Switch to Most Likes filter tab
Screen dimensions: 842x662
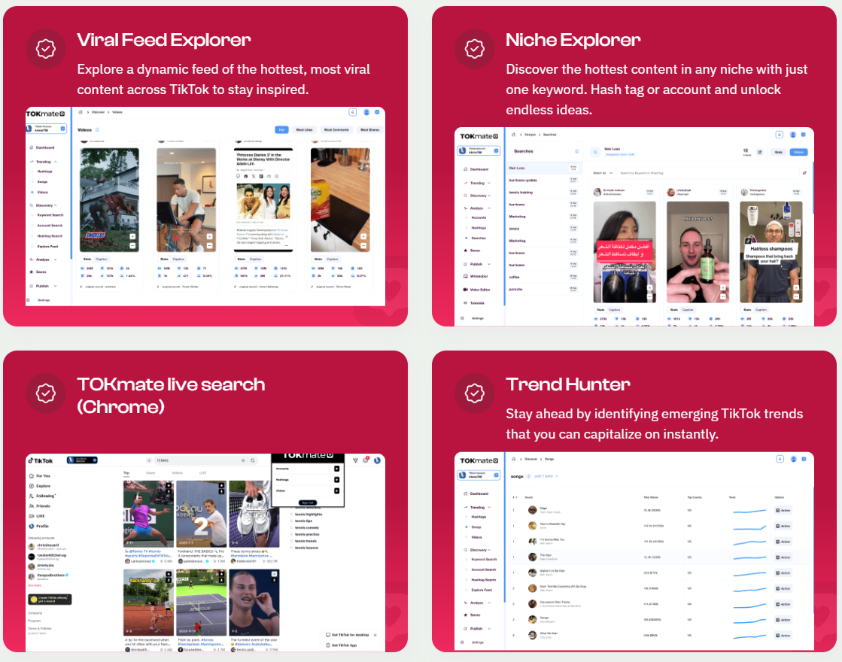tap(304, 129)
